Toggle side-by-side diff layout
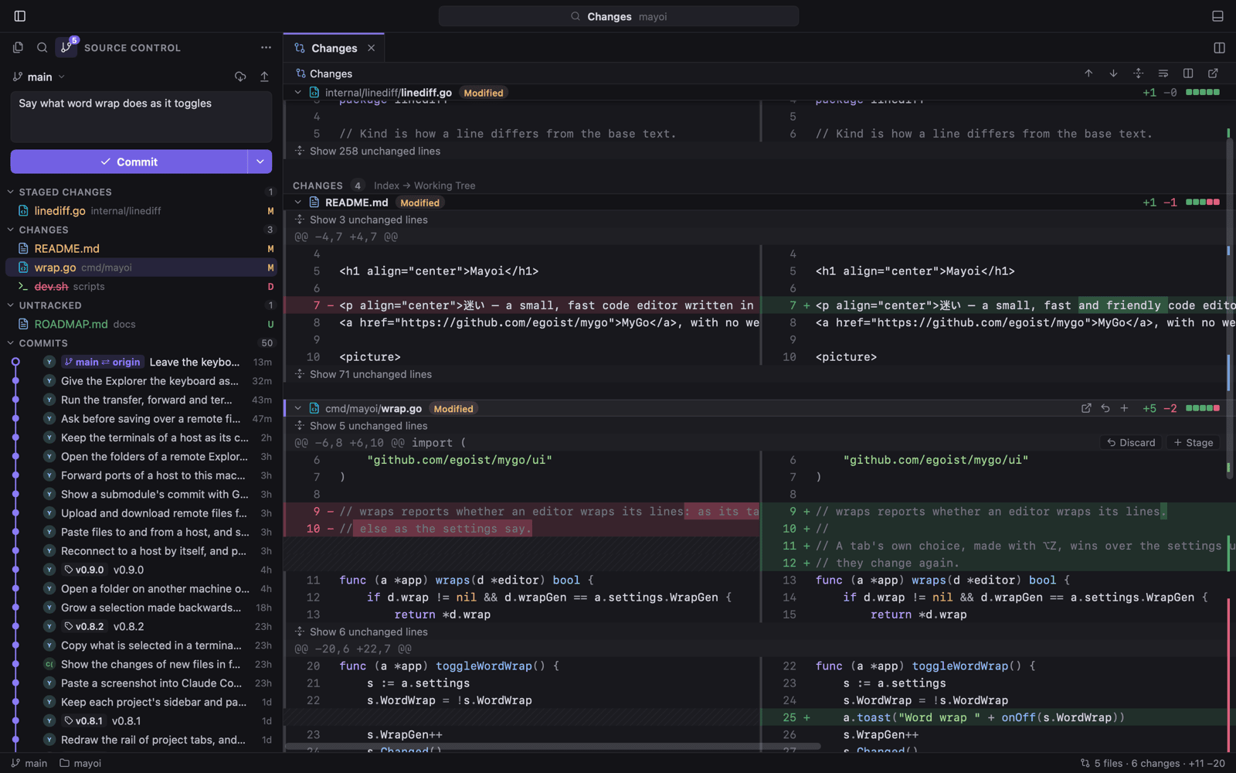1236x773 pixels. coord(1188,73)
